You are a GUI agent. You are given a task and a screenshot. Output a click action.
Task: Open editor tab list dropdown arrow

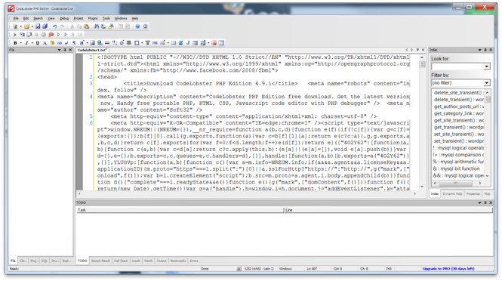(x=417, y=50)
